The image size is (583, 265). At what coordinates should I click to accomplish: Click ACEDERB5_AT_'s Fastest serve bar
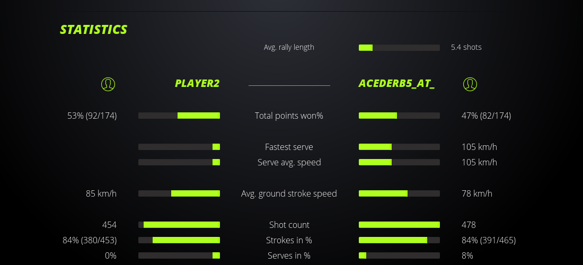click(x=399, y=147)
